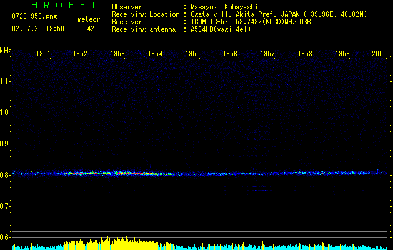Click the 1959 time axis marker
This screenshot has height=250, width=393.
[x=342, y=53]
